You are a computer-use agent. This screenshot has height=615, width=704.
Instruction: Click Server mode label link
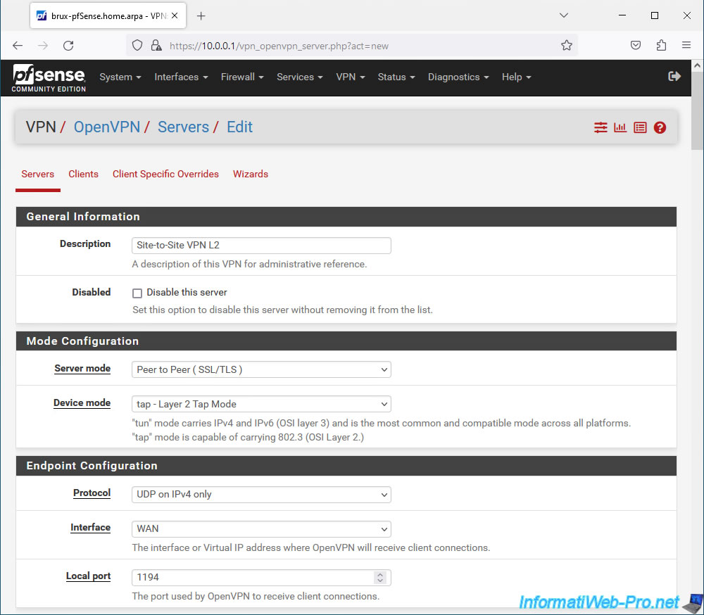(82, 369)
